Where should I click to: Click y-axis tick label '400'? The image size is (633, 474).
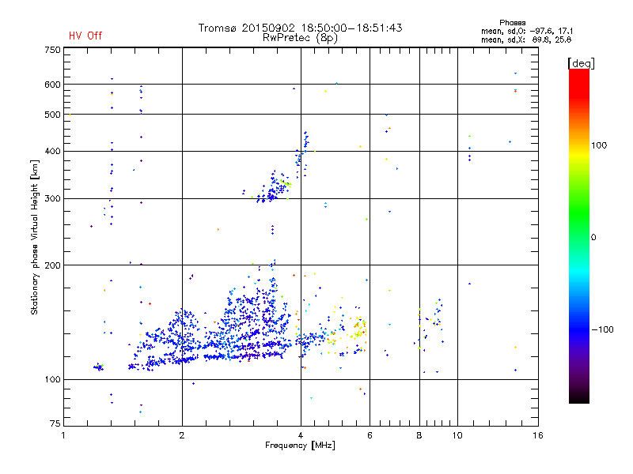(x=52, y=152)
